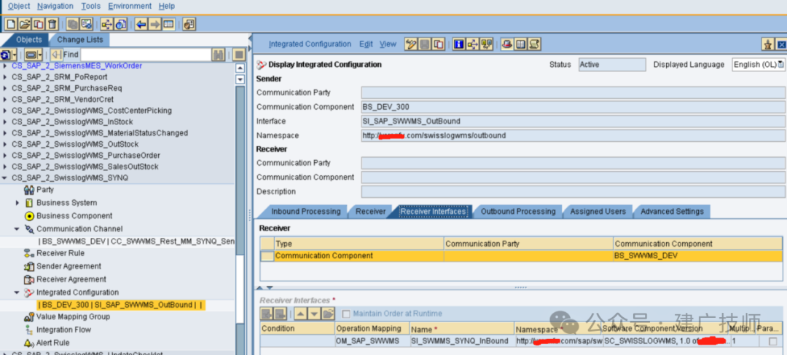Screen dimensions: 787x355
Task: Toggle the navigation area layout icon
Action: 168,23
